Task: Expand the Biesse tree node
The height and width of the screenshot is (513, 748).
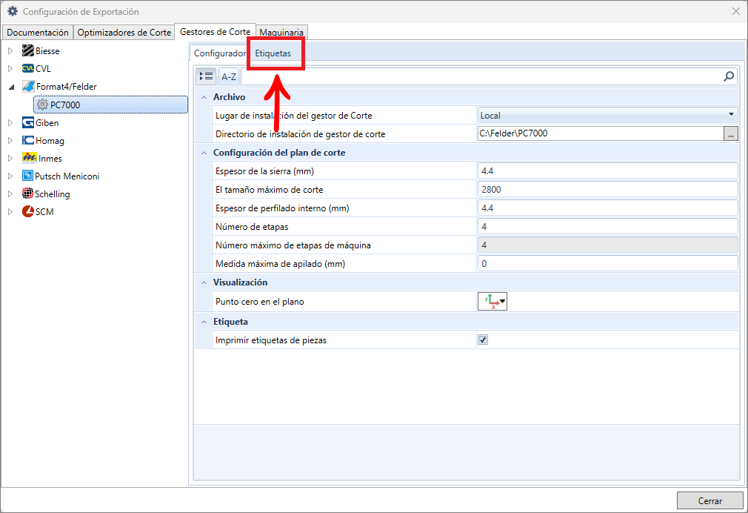Action: [10, 50]
